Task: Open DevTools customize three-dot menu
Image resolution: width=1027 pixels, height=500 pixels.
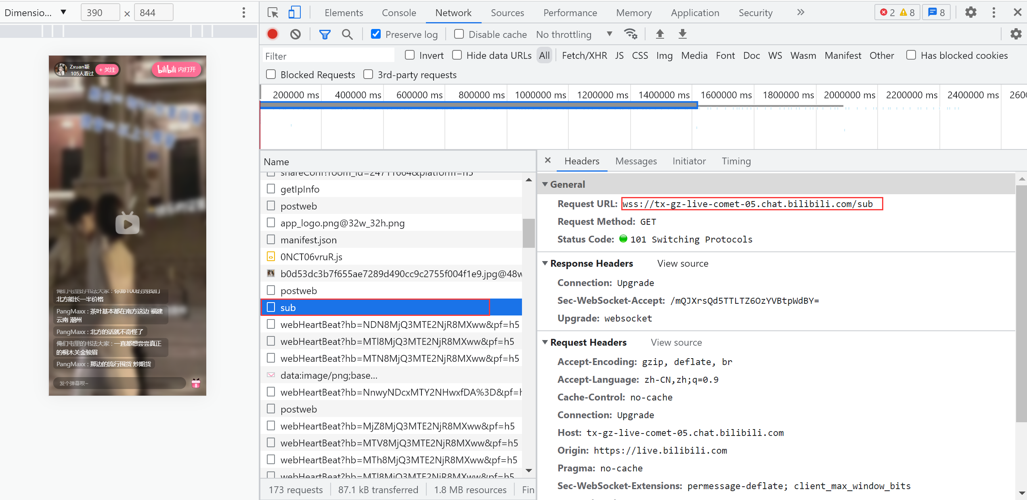Action: click(x=994, y=12)
